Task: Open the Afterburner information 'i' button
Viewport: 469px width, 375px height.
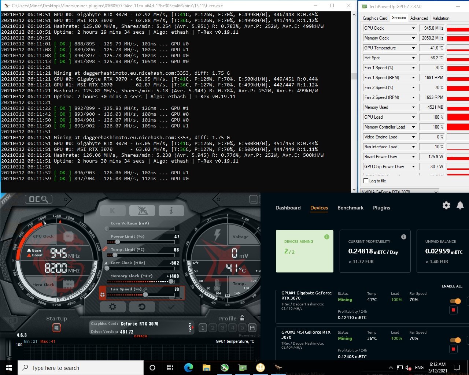Action: point(171,211)
